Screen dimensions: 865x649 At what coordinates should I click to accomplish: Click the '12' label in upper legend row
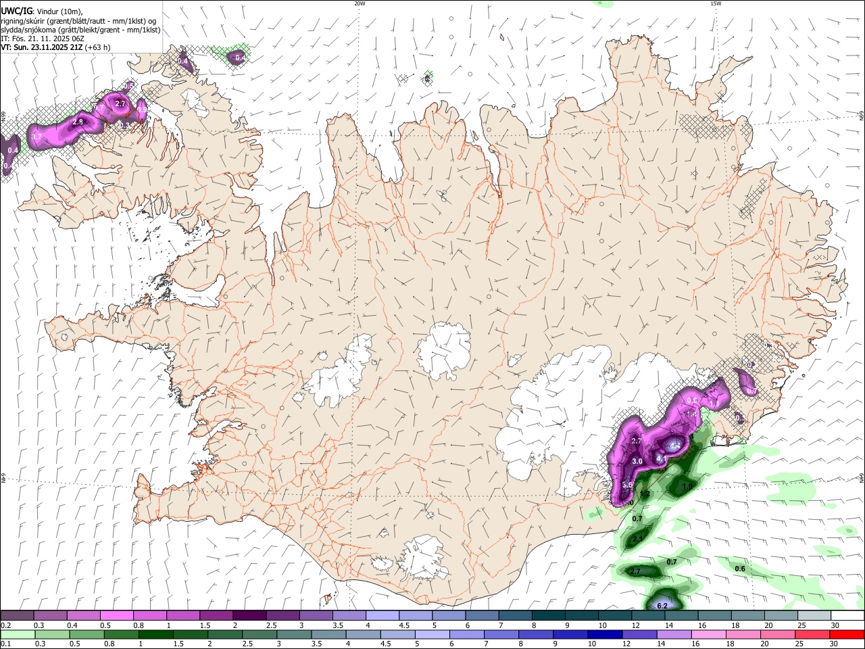click(635, 625)
